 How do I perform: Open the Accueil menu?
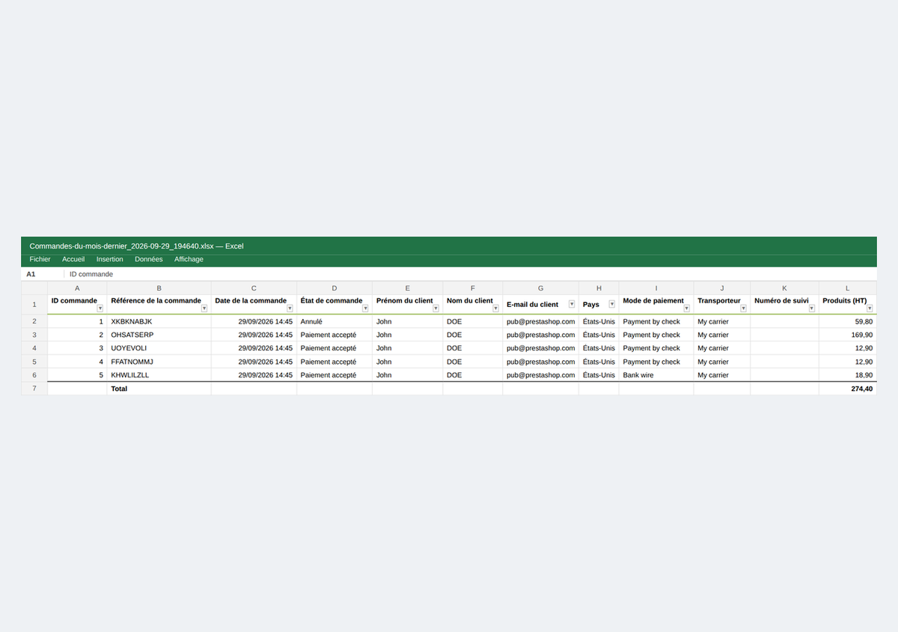point(73,259)
